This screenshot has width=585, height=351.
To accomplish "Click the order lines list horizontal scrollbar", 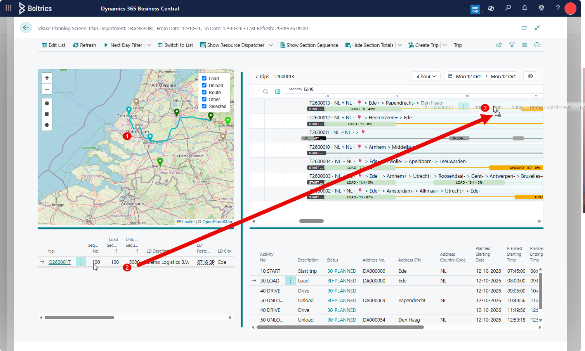I will tap(79, 318).
